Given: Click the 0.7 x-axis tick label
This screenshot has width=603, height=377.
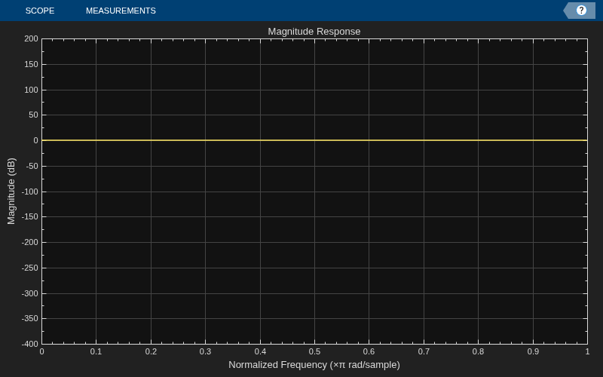Looking at the screenshot, I should point(424,351).
